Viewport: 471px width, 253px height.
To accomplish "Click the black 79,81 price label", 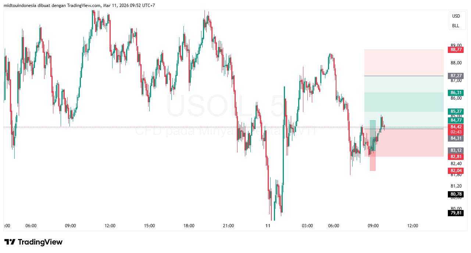I will point(456,213).
